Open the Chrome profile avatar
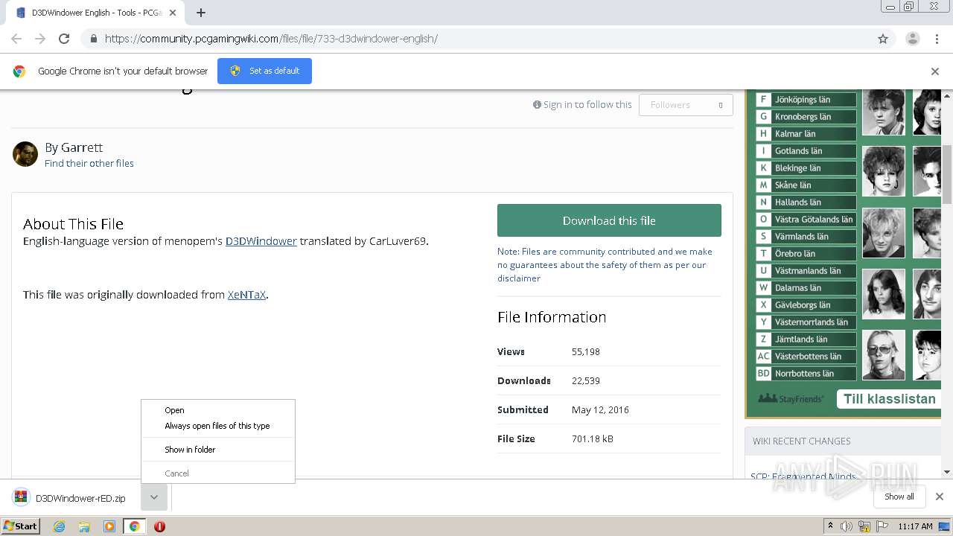The height and width of the screenshot is (536, 953). pos(912,39)
